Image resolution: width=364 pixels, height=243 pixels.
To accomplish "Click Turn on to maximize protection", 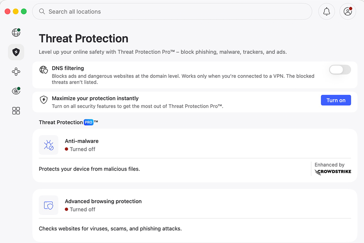I will 336,100.
